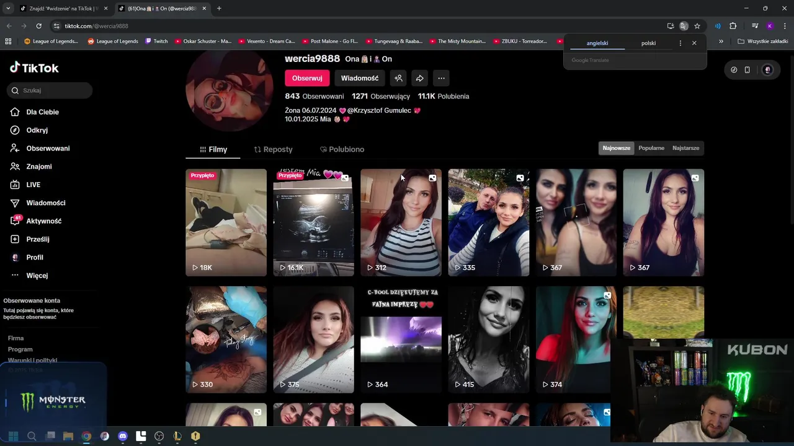Open new browser tab
This screenshot has height=446, width=794.
point(219,8)
